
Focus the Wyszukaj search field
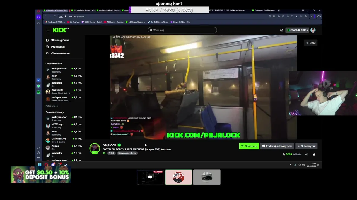click(x=182, y=30)
